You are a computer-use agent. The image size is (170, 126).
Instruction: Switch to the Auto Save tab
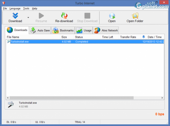click(40, 30)
